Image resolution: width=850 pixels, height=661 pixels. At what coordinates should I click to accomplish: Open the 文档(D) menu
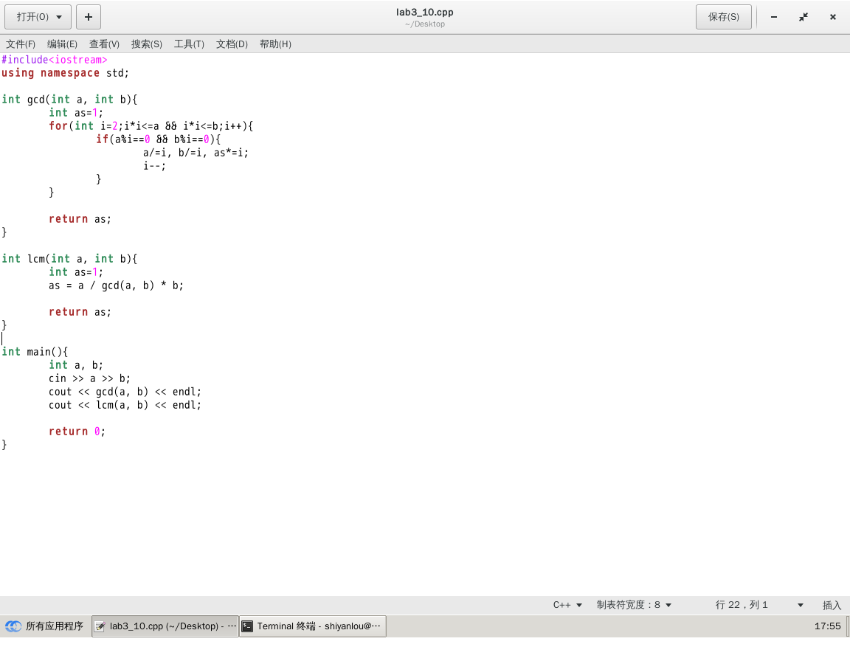232,44
